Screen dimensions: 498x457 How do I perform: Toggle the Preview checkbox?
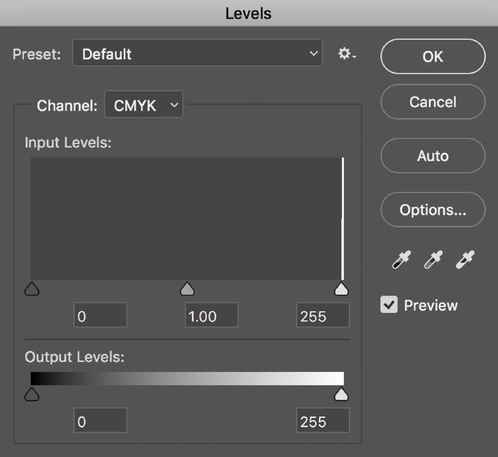tap(389, 305)
